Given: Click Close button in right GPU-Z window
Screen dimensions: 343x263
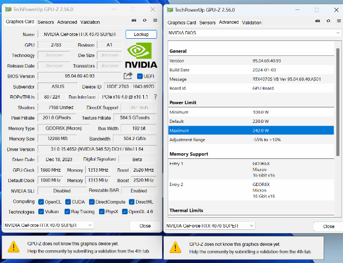Looking at the screenshot, I should pyautogui.click(x=329, y=226).
